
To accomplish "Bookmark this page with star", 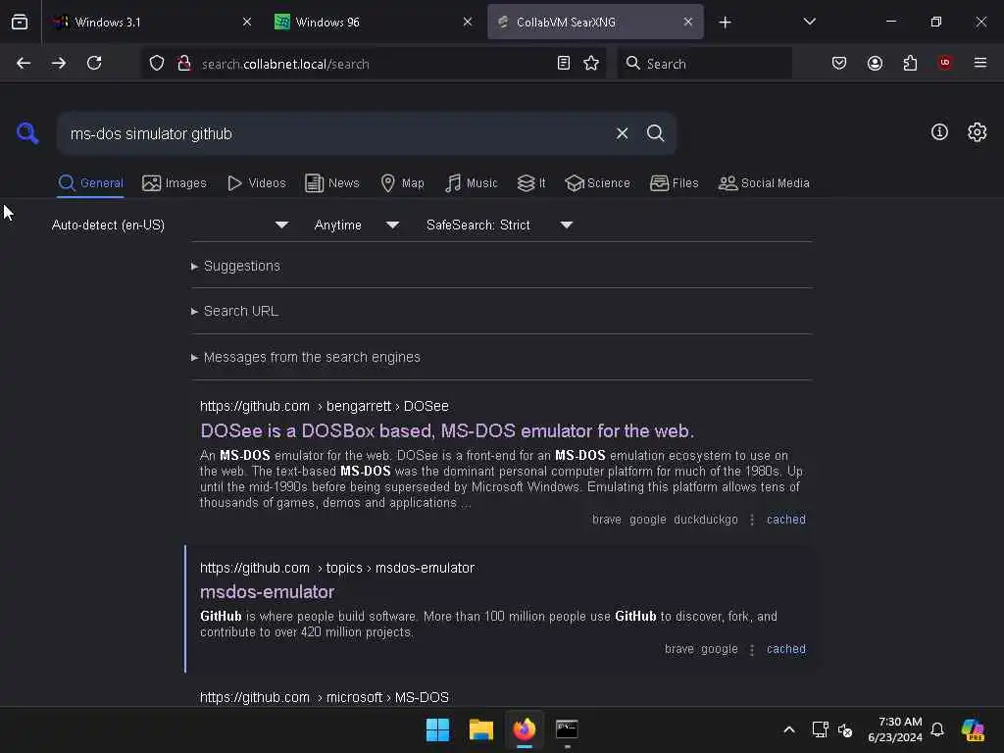I will tap(591, 64).
